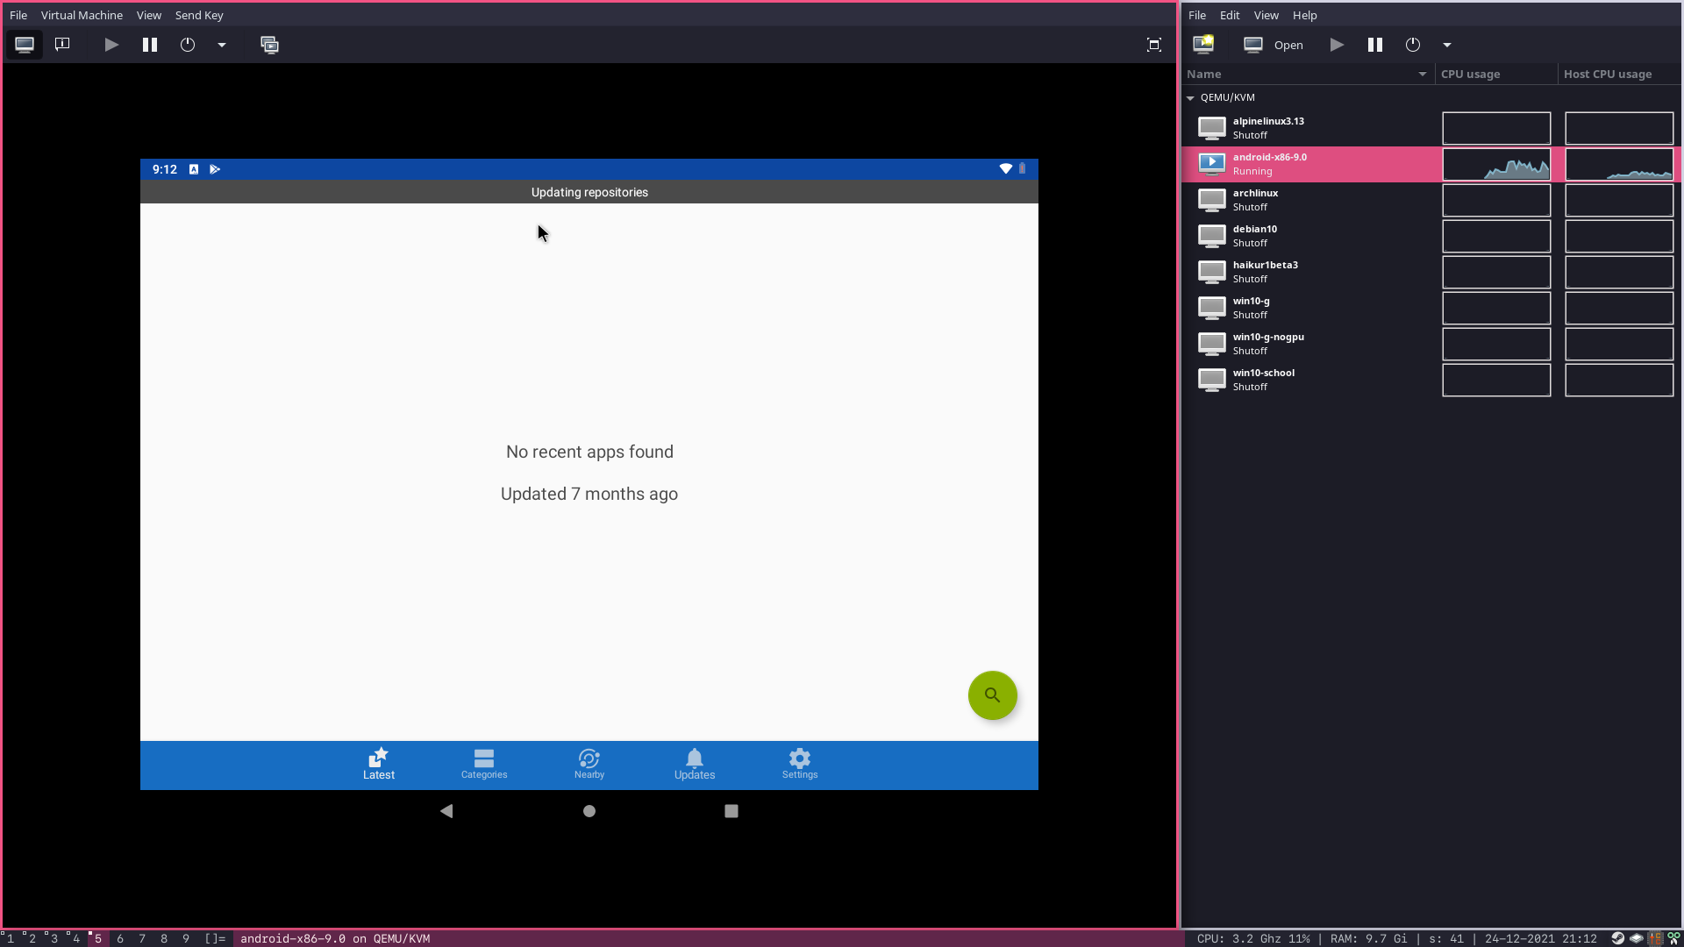Open the Latest tab in F-Droid
Screen dimensions: 1684x947
tap(379, 765)
